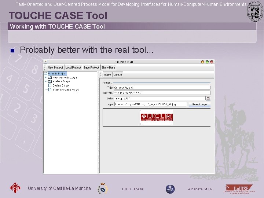
Task: Click the green maximize window button
Action: 207,62
